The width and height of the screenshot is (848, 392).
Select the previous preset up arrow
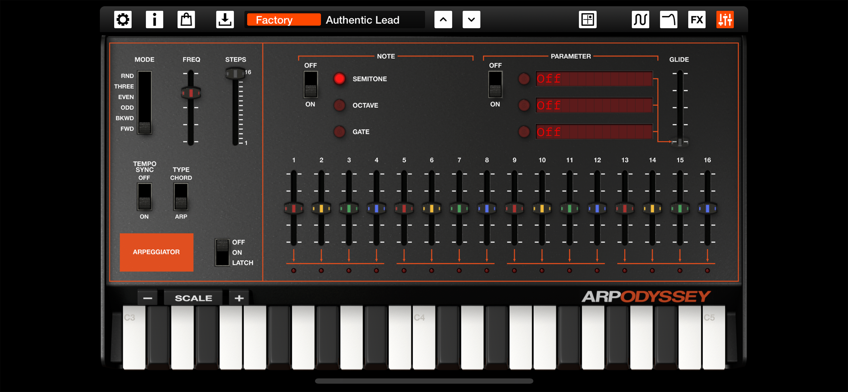[443, 20]
